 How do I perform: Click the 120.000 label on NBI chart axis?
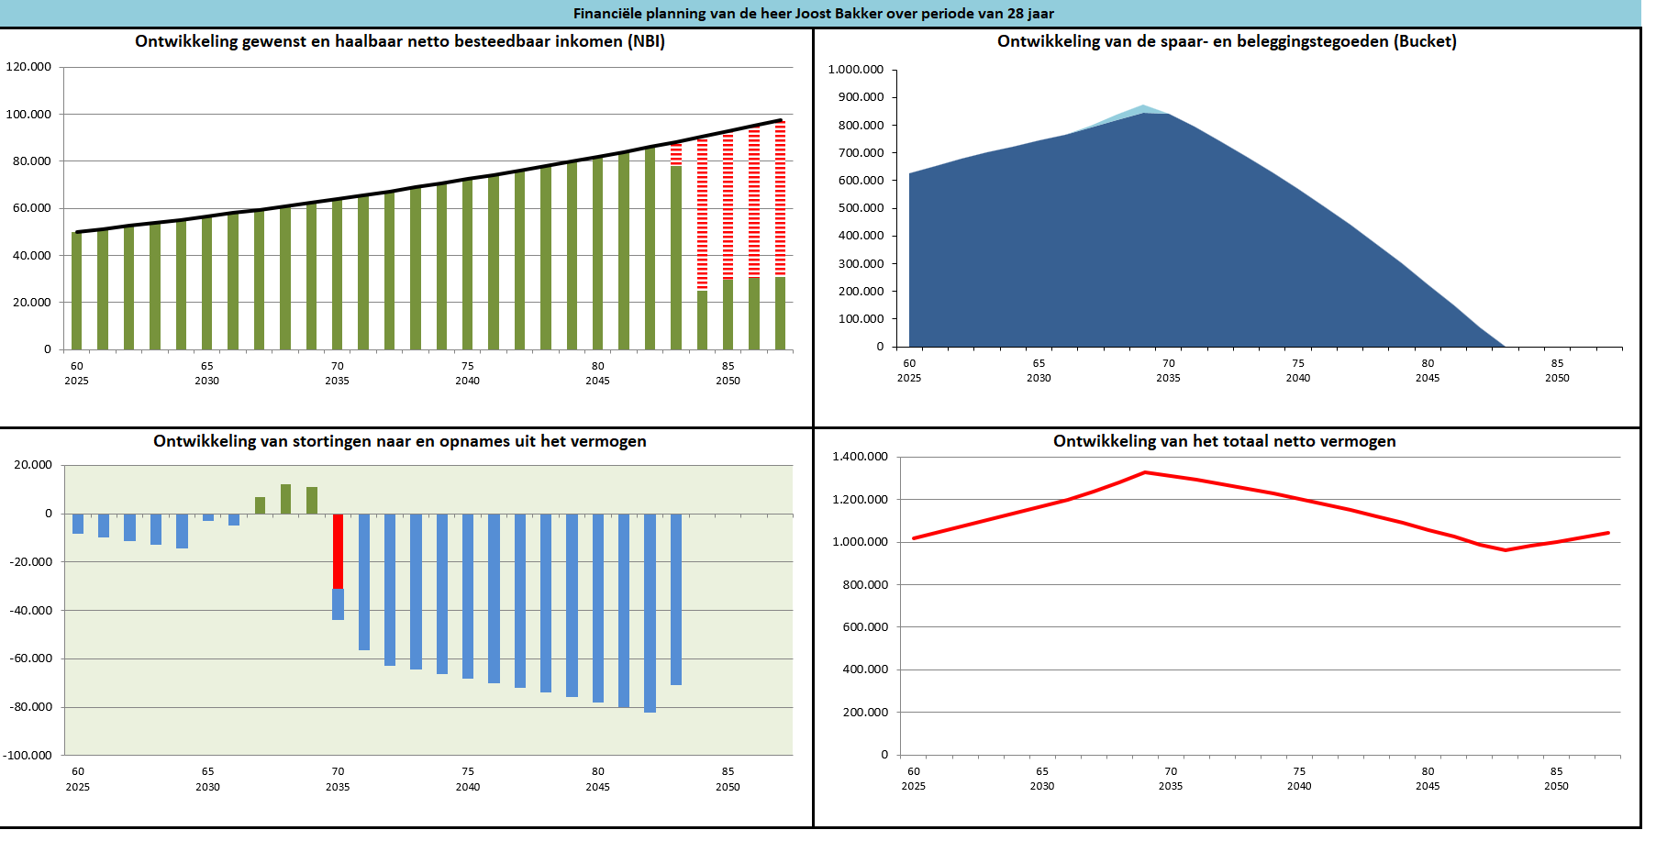28,67
